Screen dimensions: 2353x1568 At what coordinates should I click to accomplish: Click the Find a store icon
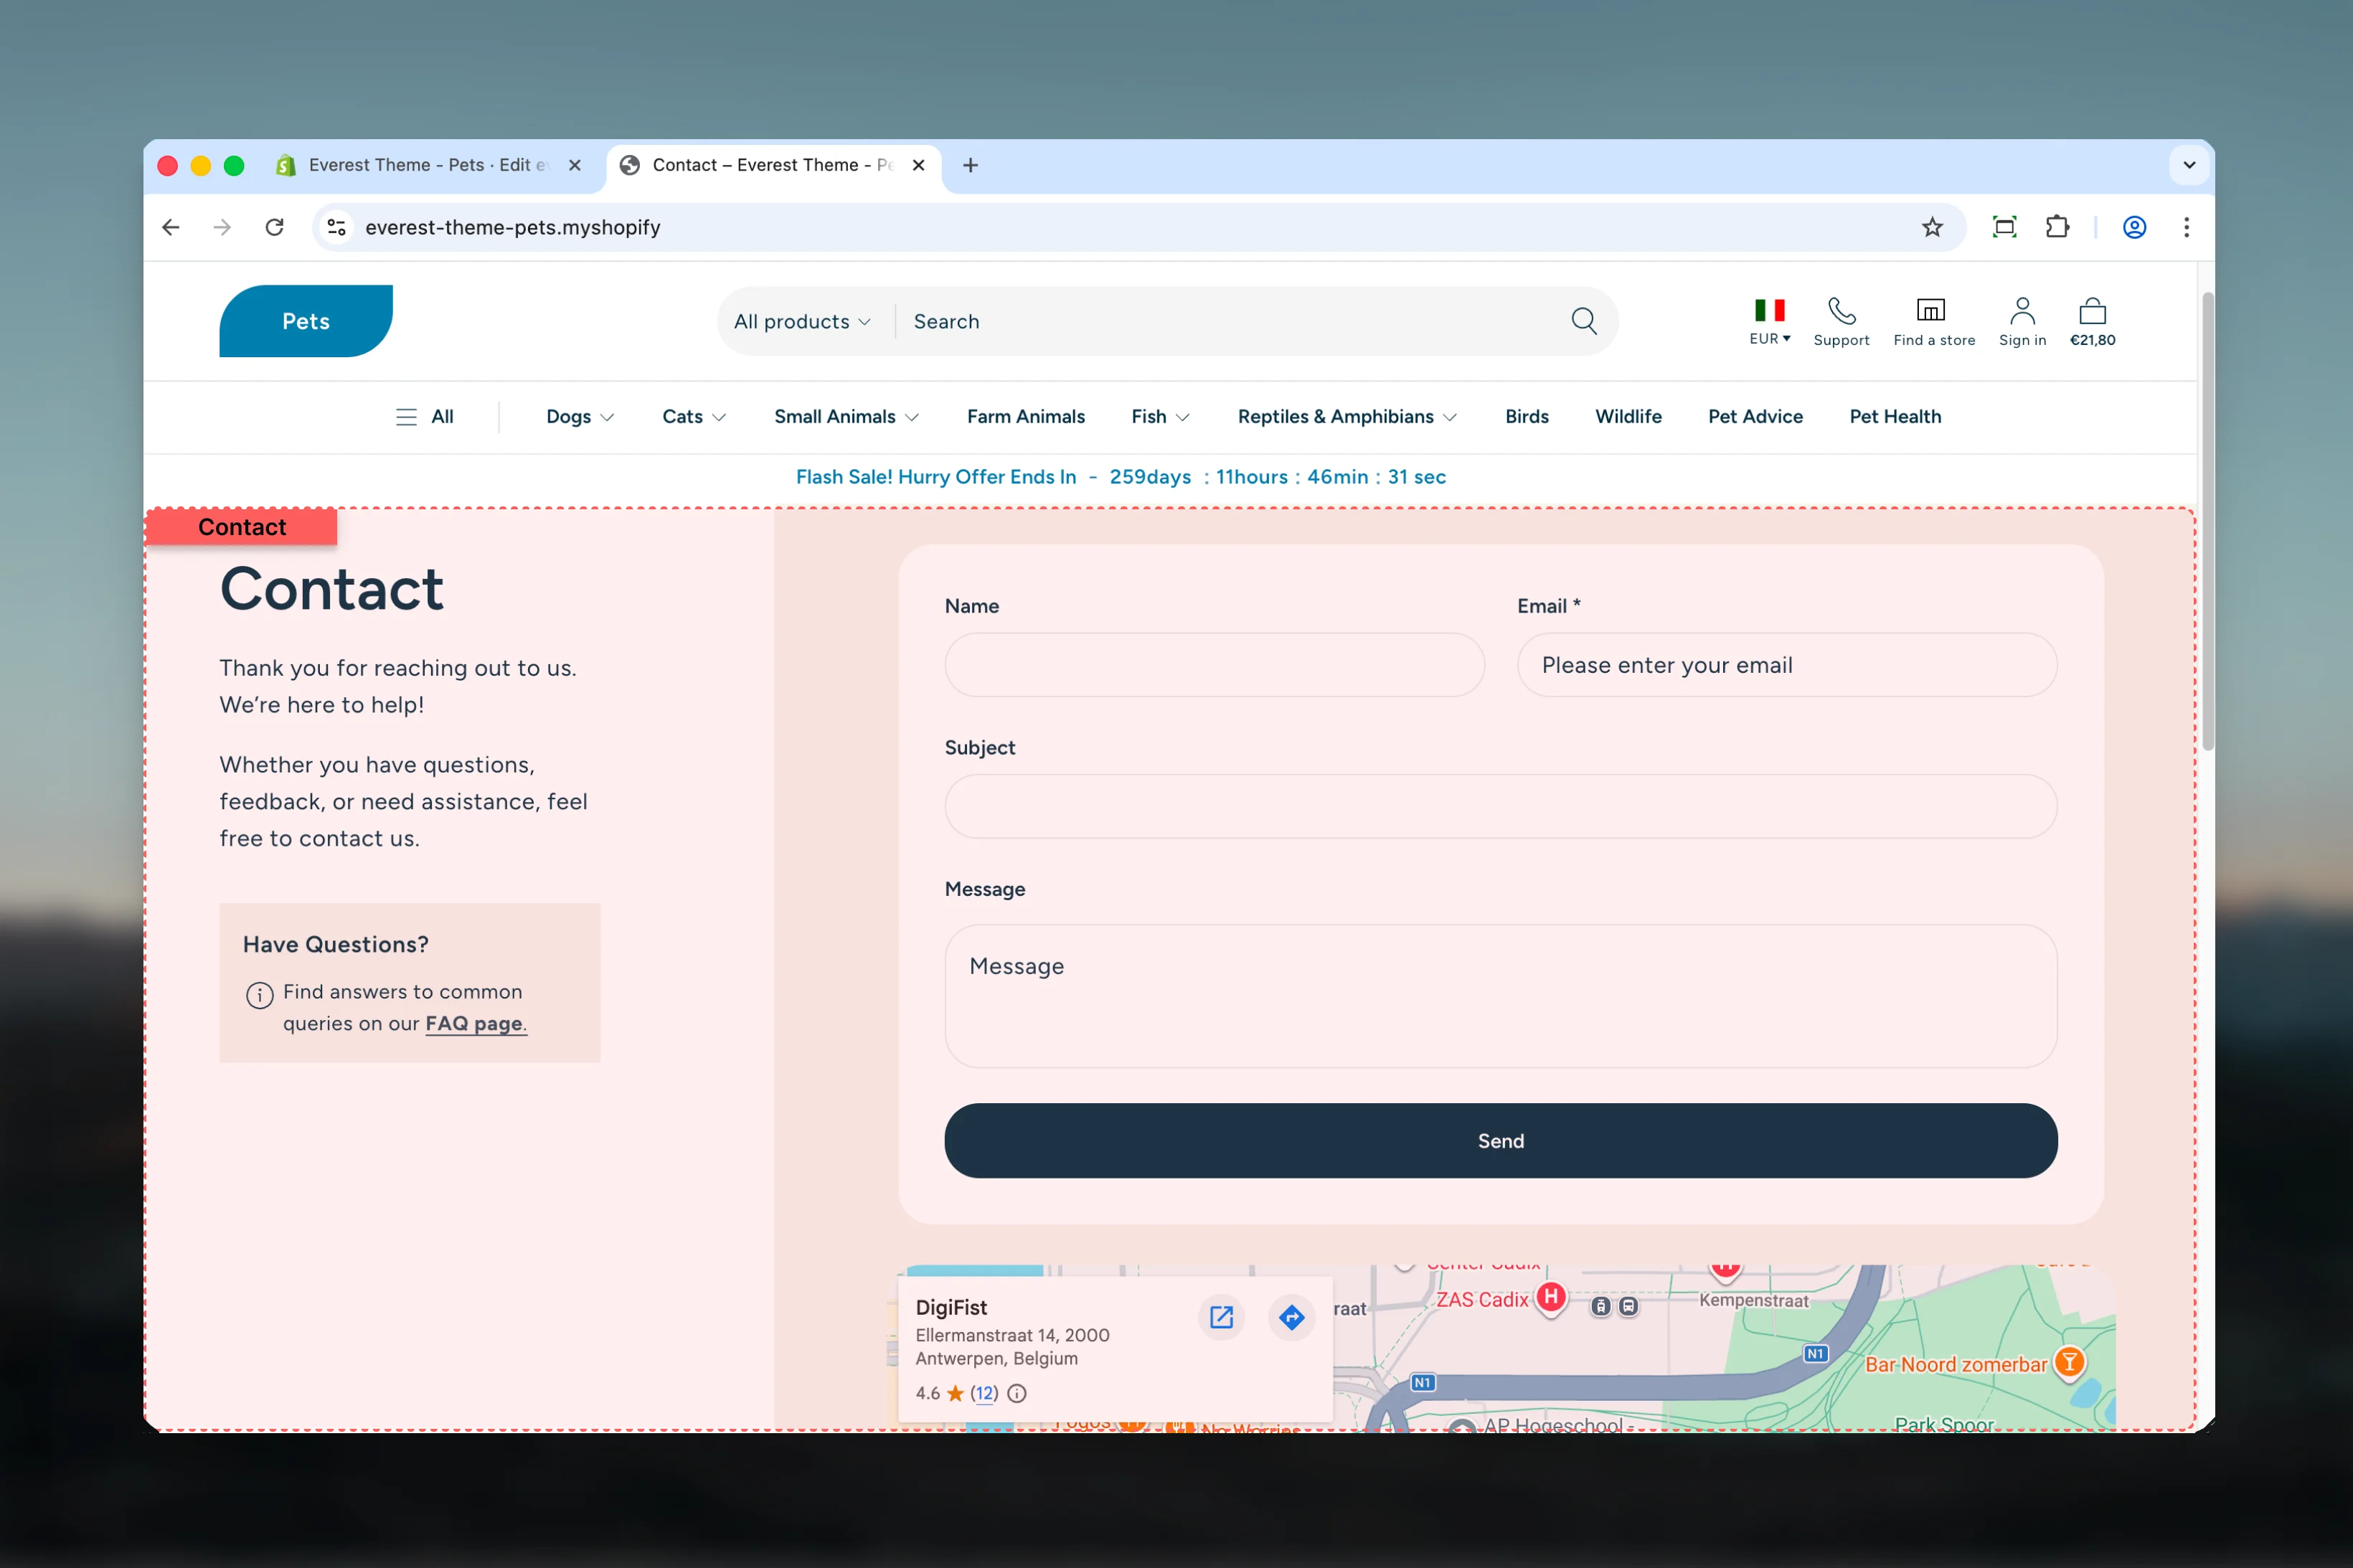click(x=1930, y=311)
